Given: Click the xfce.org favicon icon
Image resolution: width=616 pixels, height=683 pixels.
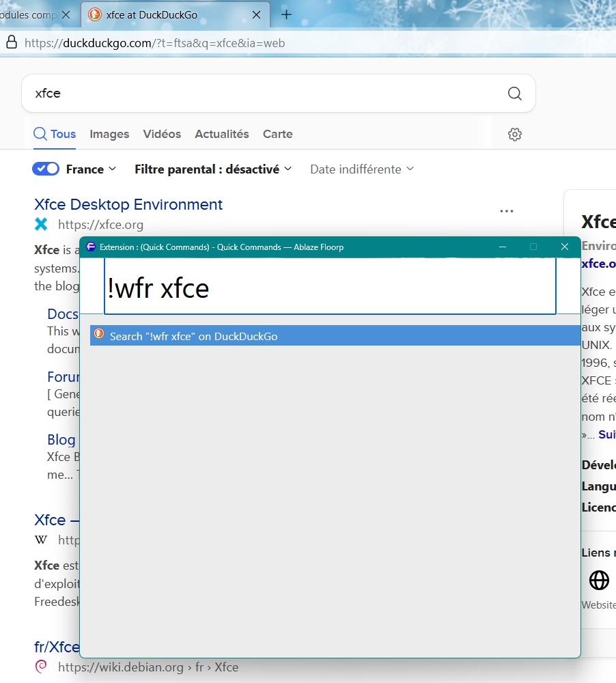Looking at the screenshot, I should tap(41, 224).
